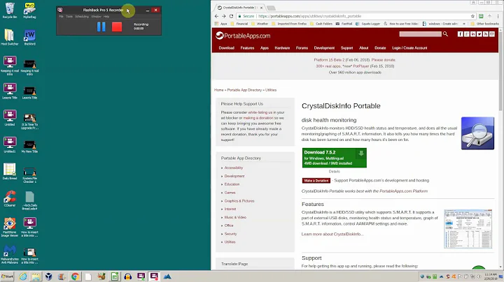This screenshot has height=282, width=504.
Task: Click the site search field
Action: click(x=420, y=34)
